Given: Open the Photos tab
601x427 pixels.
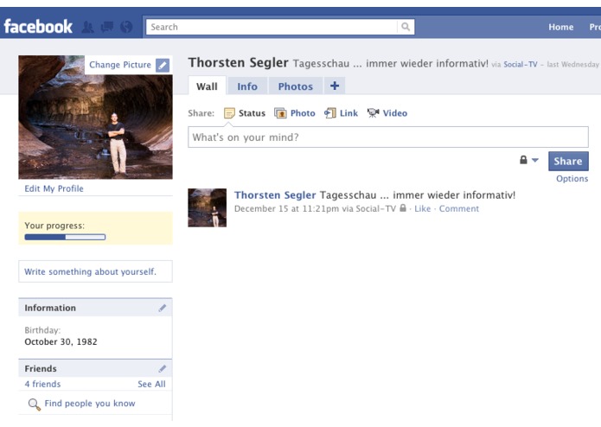Looking at the screenshot, I should [296, 86].
